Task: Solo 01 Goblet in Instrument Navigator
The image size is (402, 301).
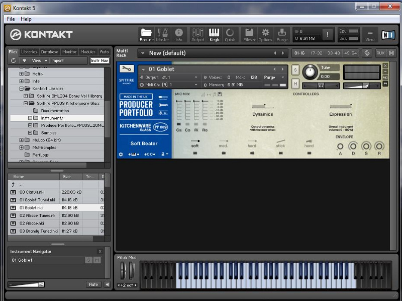Action: click(x=88, y=260)
